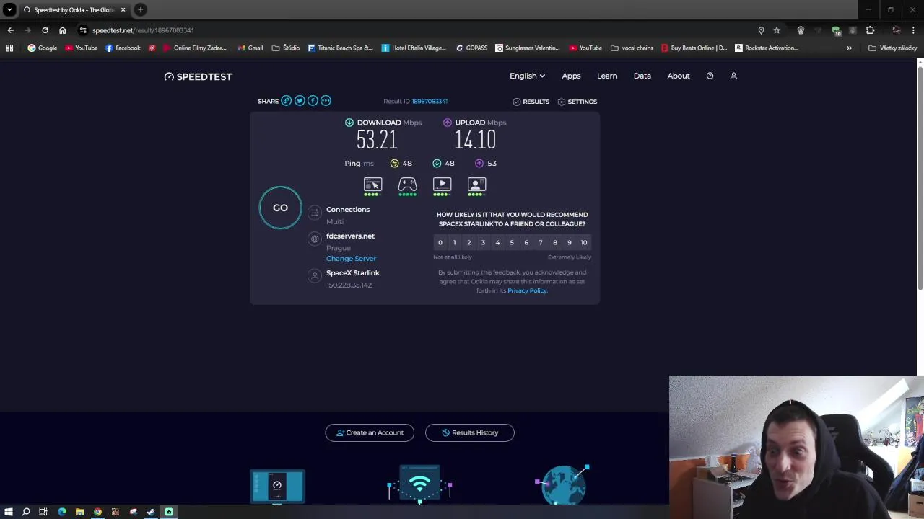Open the video streaming rating icon
This screenshot has width=924, height=519.
(x=442, y=185)
